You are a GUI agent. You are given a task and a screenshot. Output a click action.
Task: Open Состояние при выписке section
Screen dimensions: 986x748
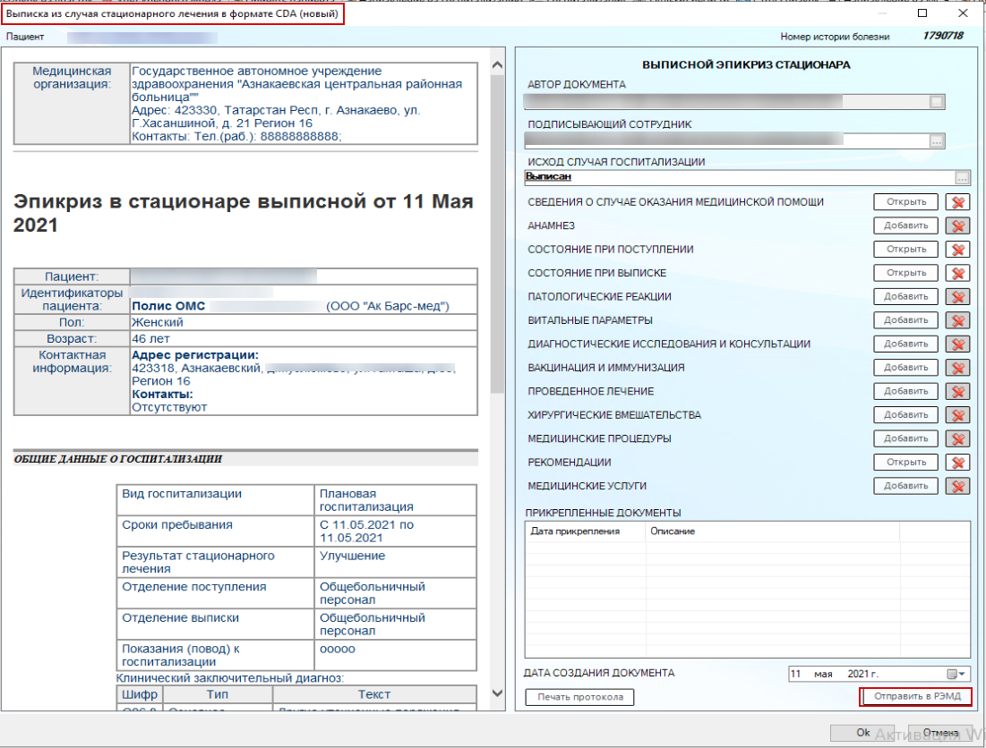click(906, 273)
